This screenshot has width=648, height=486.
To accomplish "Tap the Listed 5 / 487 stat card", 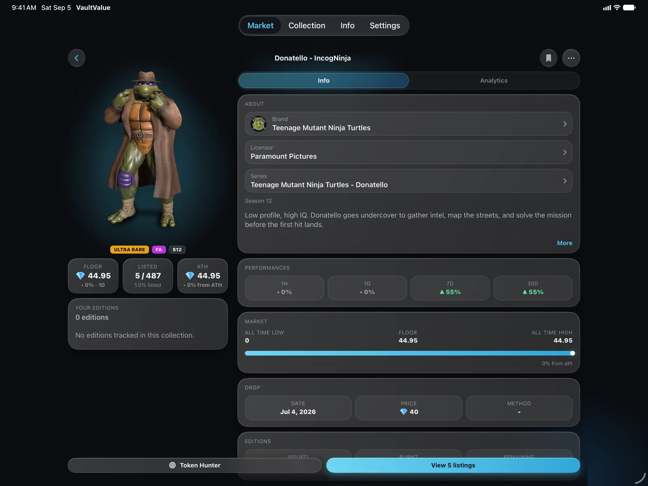I will click(x=148, y=276).
